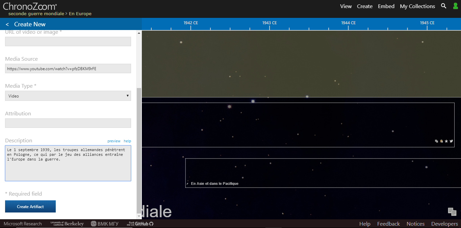Click the paste clipboard icon on the timeline

click(441, 141)
